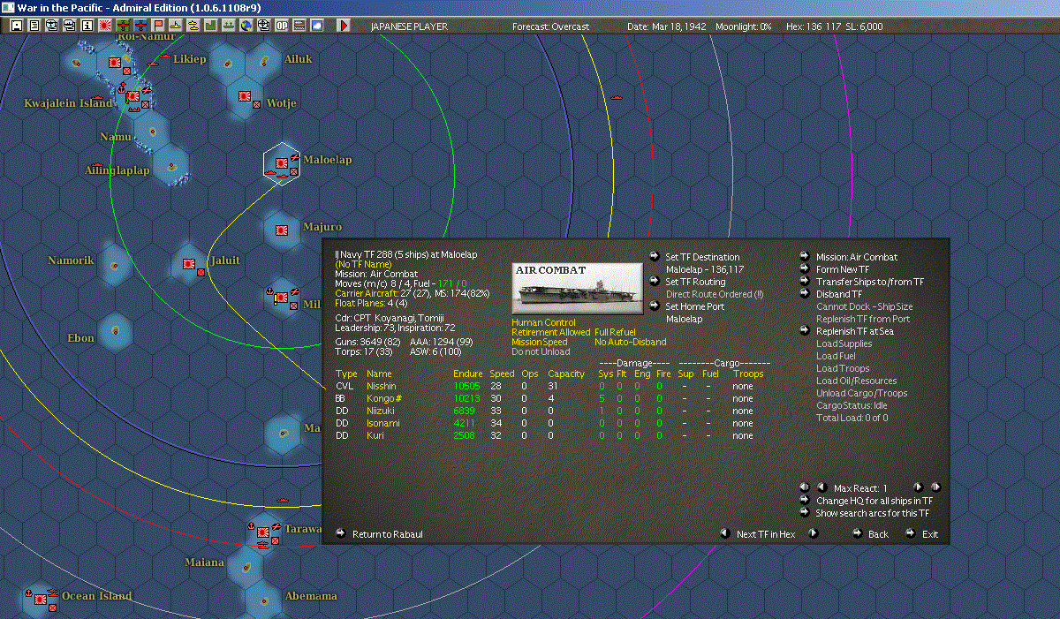Set Max React to maximum
This screenshot has width=1060, height=619.
(935, 487)
